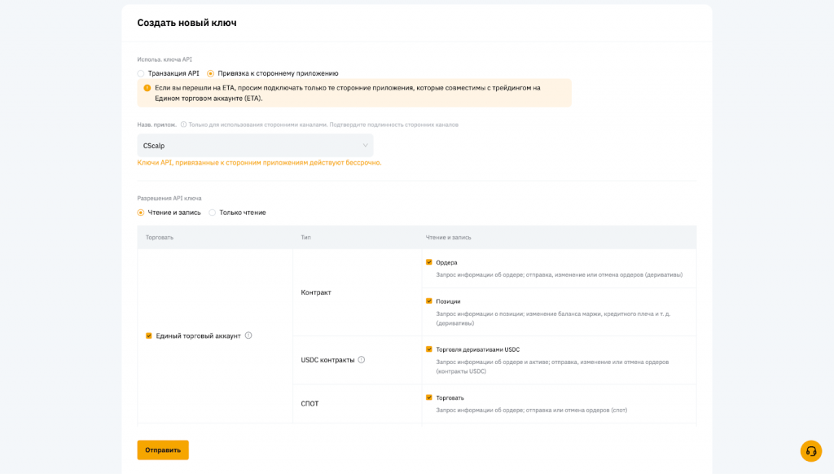Select the Транзакция API radio option
834x474 pixels.
[141, 73]
